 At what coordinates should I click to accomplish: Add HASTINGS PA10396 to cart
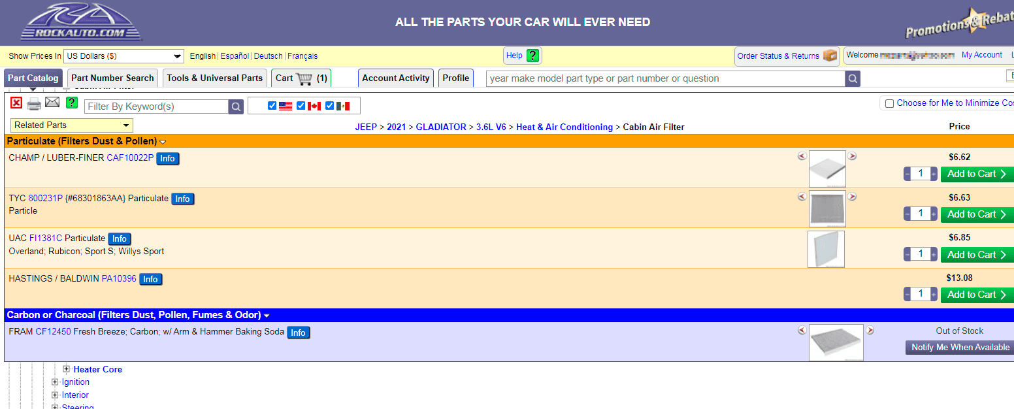[x=977, y=295]
